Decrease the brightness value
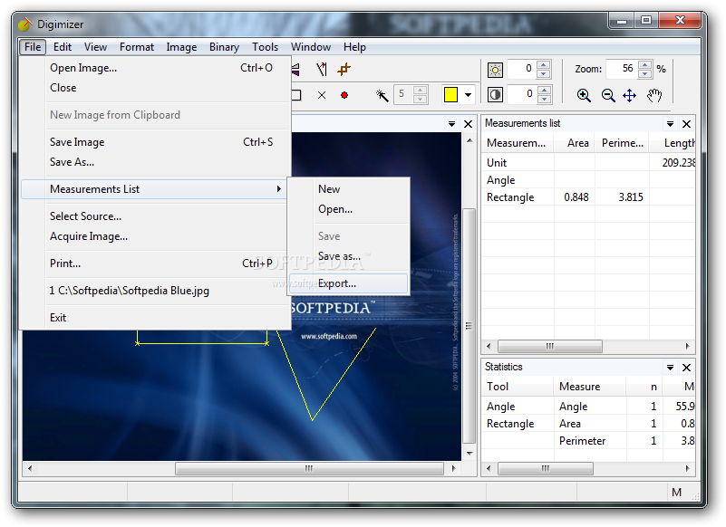 (544, 73)
